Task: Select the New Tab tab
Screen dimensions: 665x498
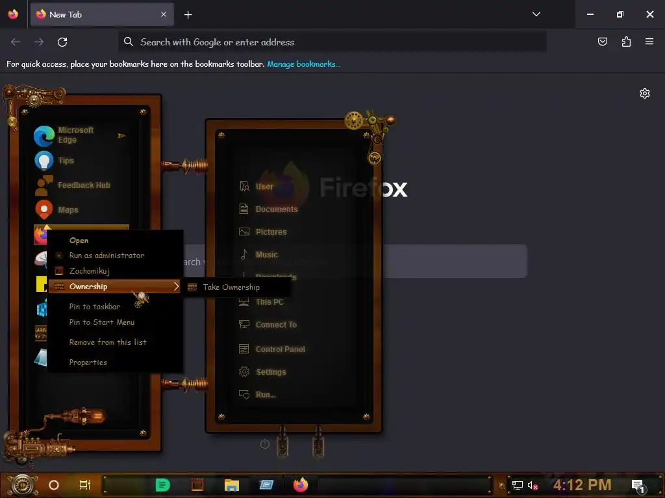Action: coord(102,14)
